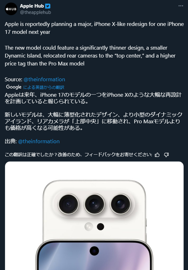Click the verified badge next to Apple Hub
This screenshot has height=270, width=188.
48,6
